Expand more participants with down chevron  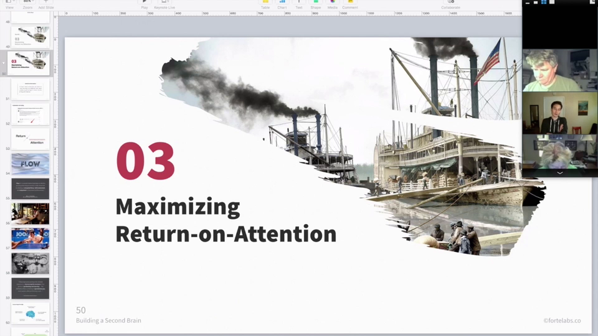(x=560, y=173)
